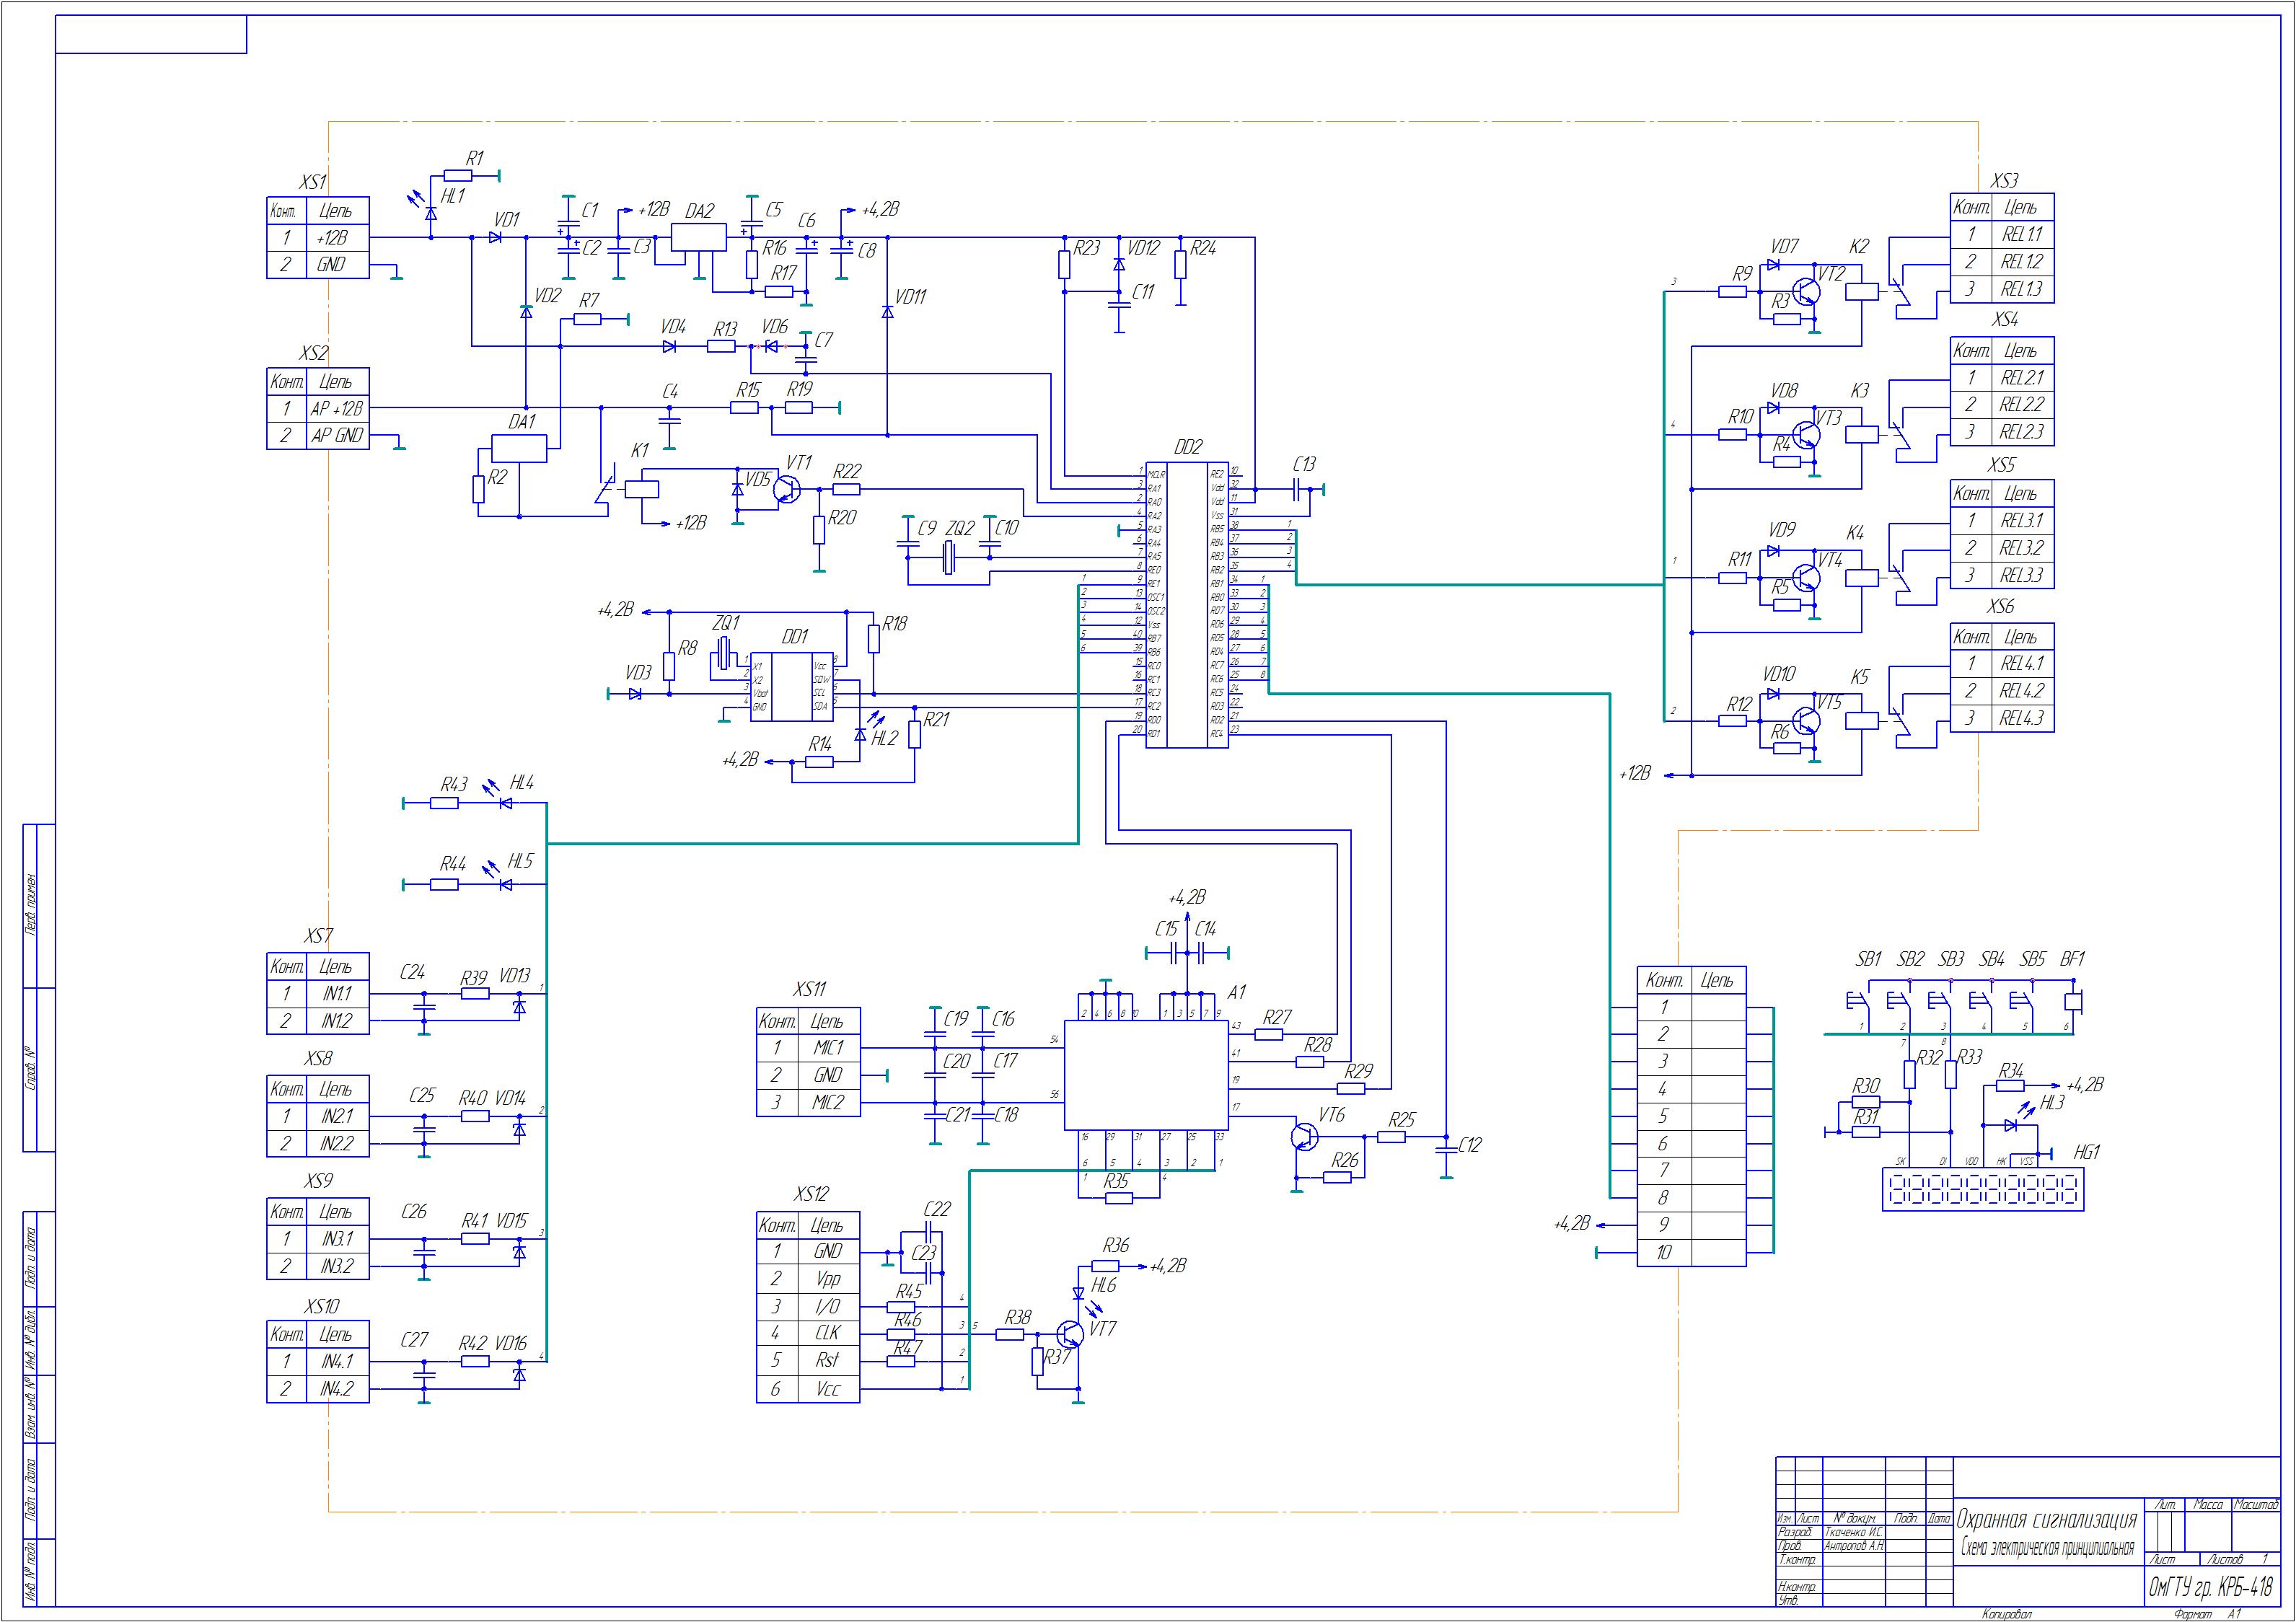The image size is (2296, 1622).
Task: Select the R22 resistor label
Action: click(x=847, y=470)
